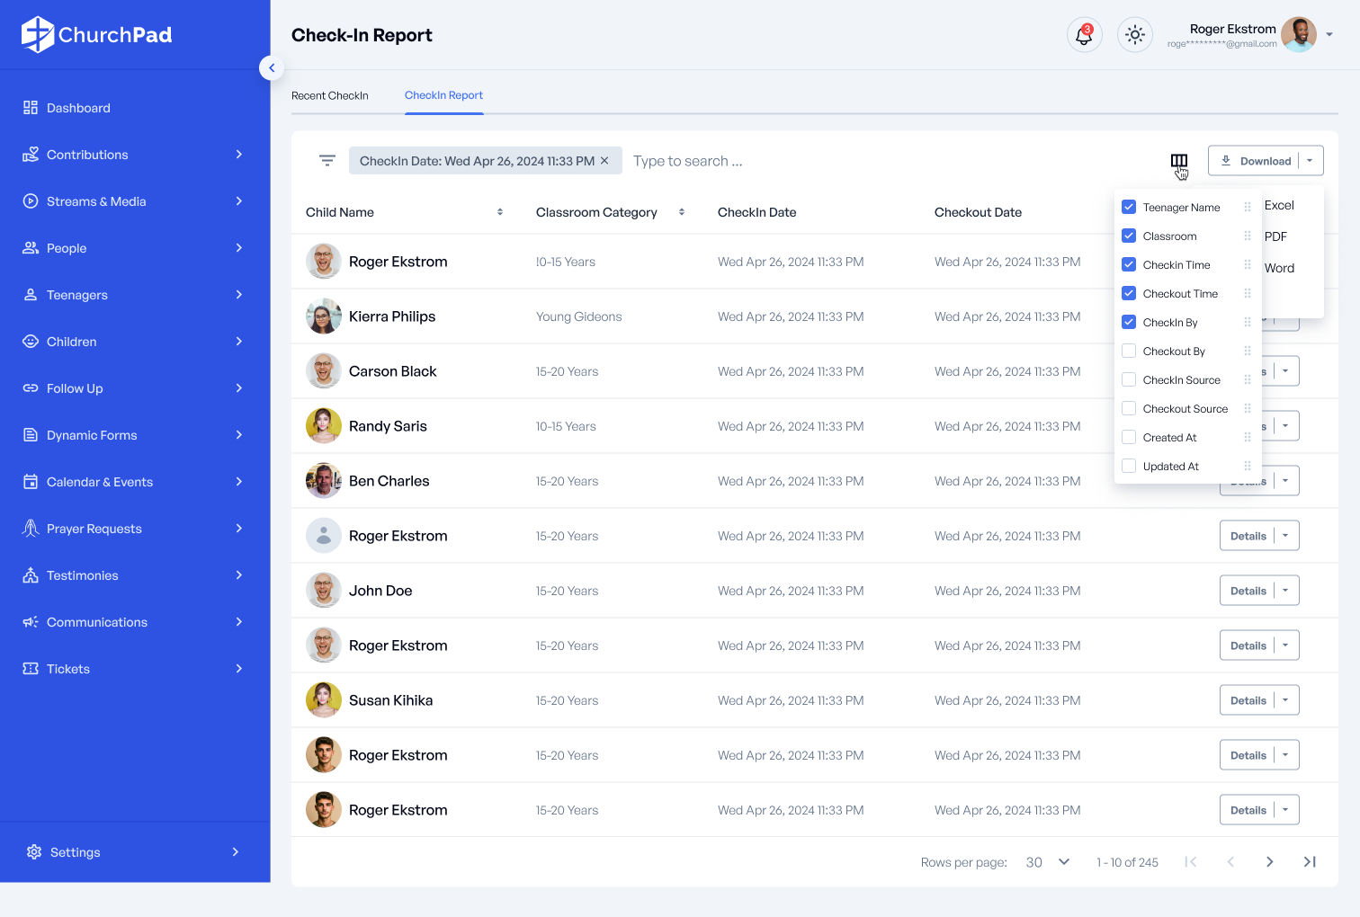
Task: Click the column chooser icon
Action: point(1178,161)
